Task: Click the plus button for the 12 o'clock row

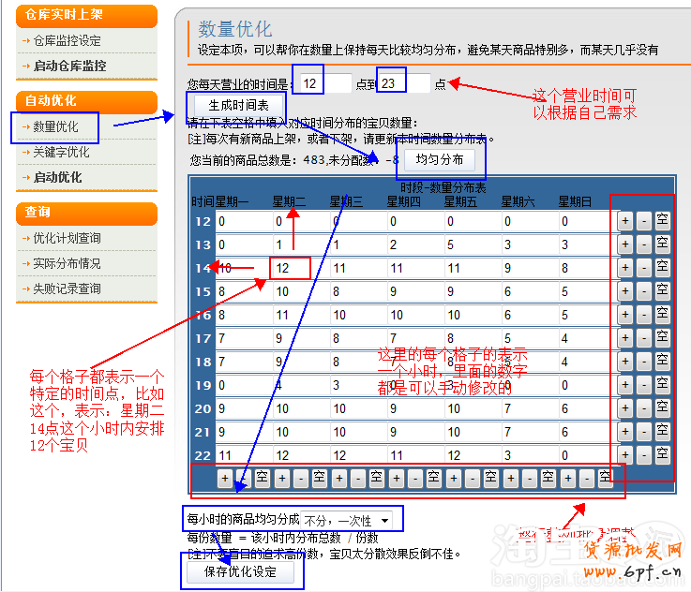Action: pyautogui.click(x=625, y=221)
